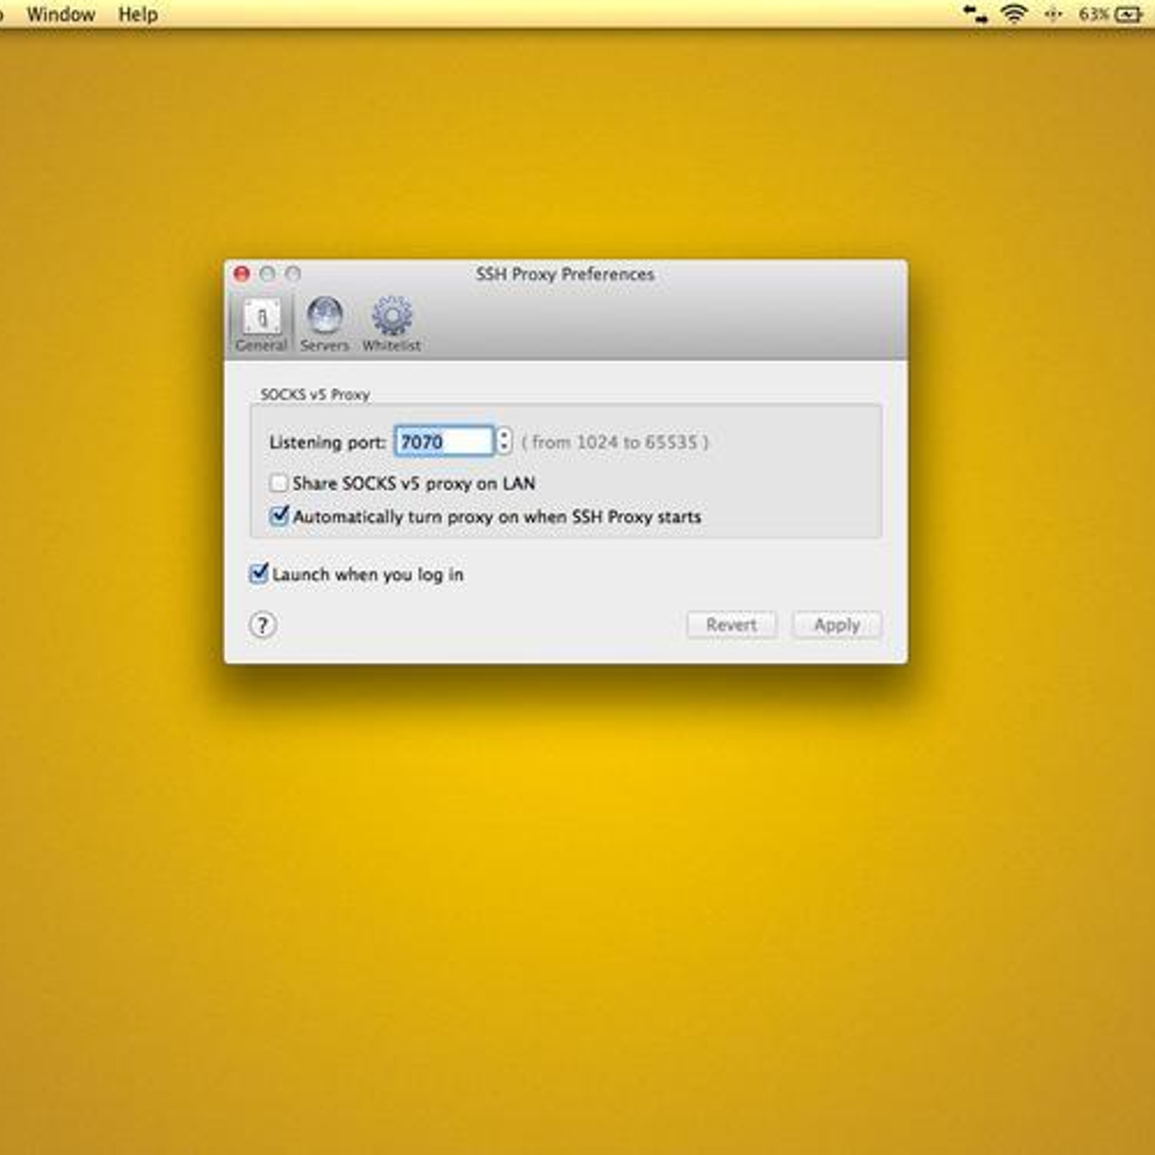Click the SSH Proxy arrows menu bar icon
Viewport: 1155px width, 1155px height.
click(975, 14)
